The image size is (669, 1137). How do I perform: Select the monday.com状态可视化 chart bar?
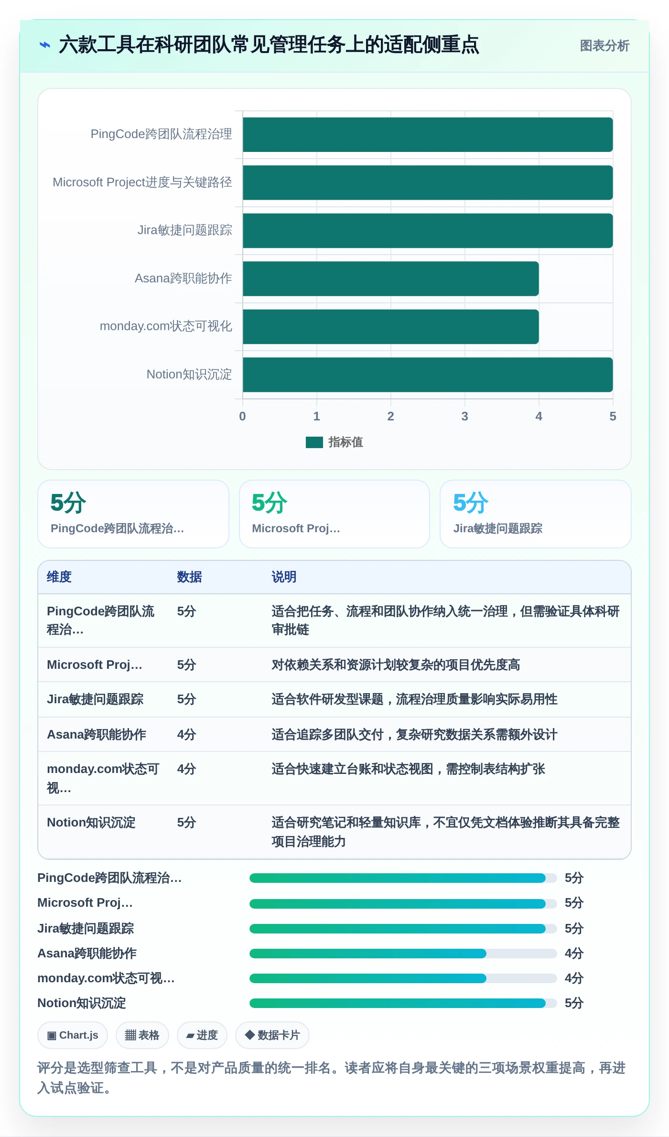tap(391, 327)
